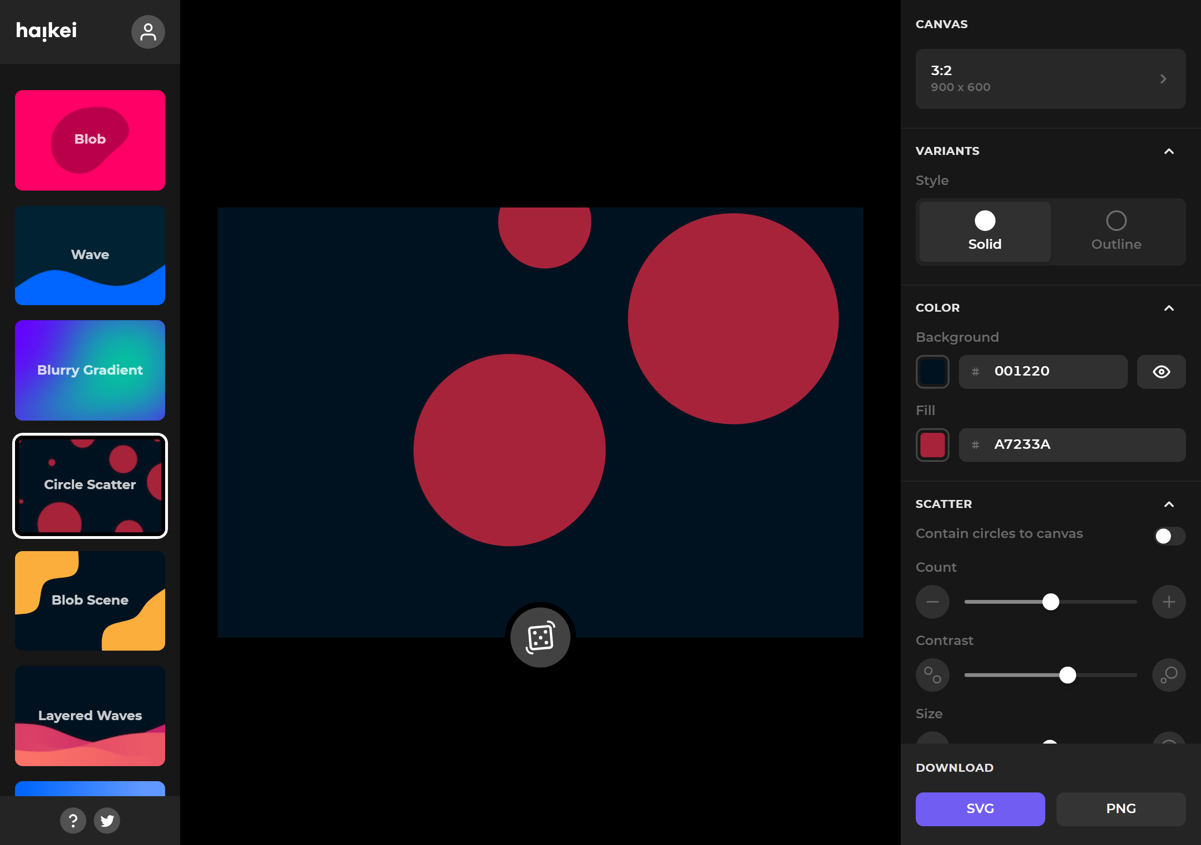Image resolution: width=1201 pixels, height=845 pixels.
Task: Choose the Blob Scene generator
Action: coord(90,601)
